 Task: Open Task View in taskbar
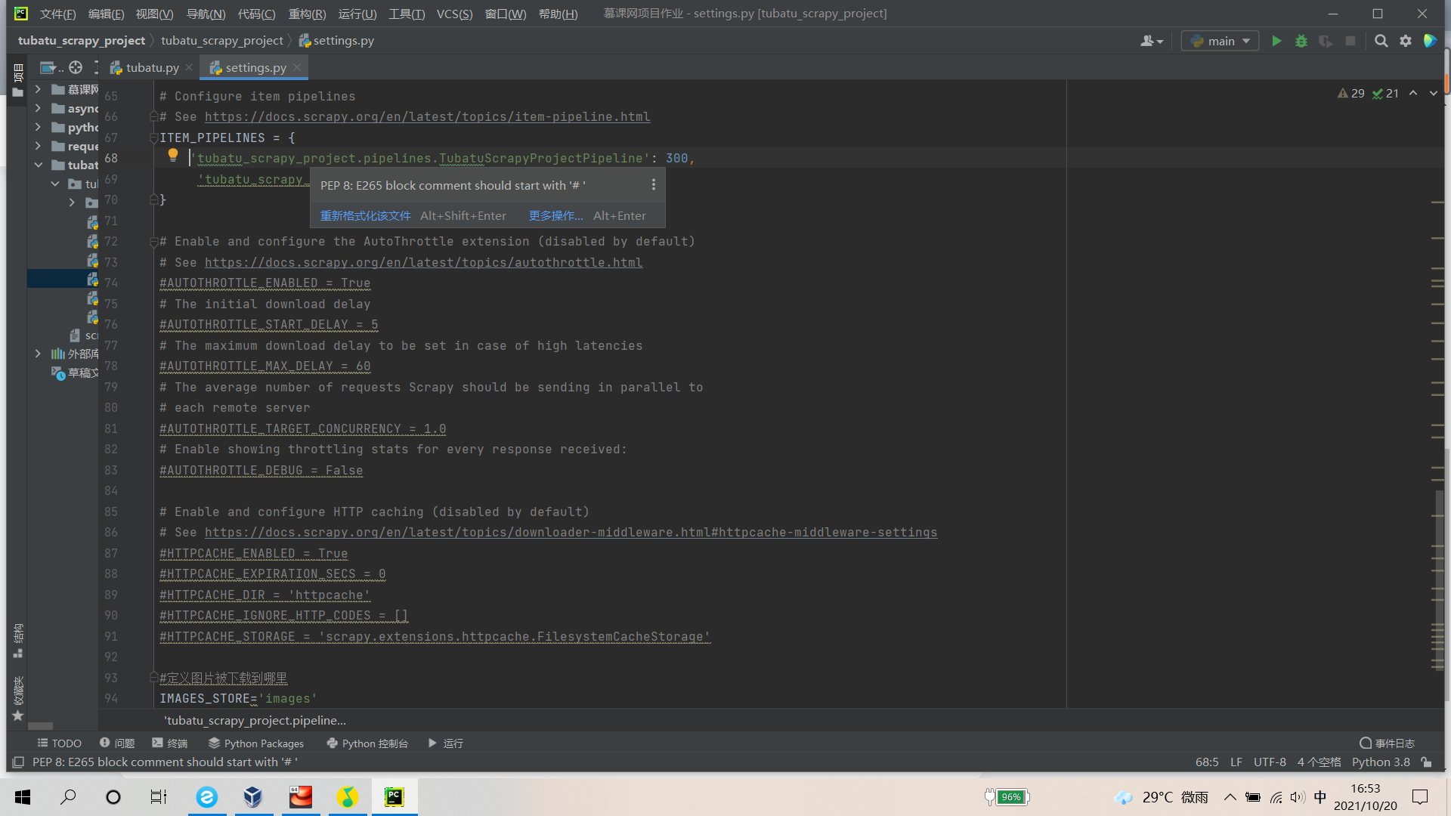158,796
